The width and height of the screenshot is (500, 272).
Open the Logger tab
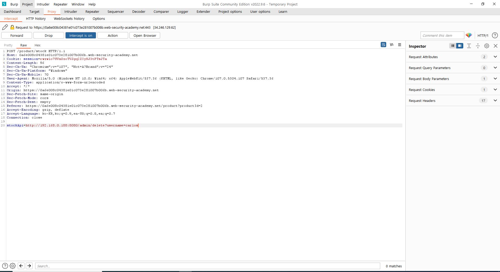pos(183,11)
